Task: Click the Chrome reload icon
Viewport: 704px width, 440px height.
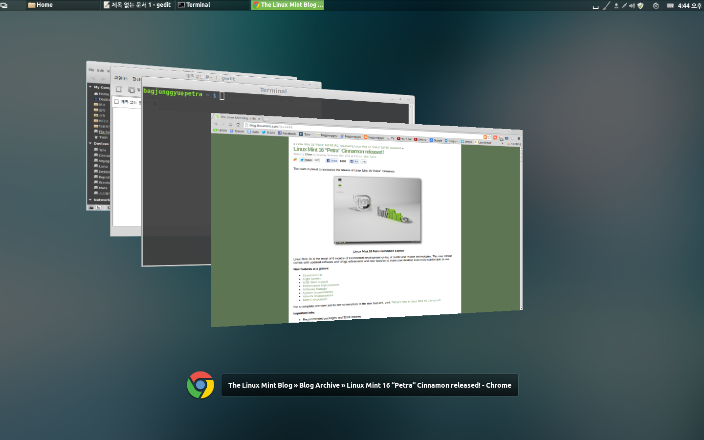Action: (x=231, y=124)
